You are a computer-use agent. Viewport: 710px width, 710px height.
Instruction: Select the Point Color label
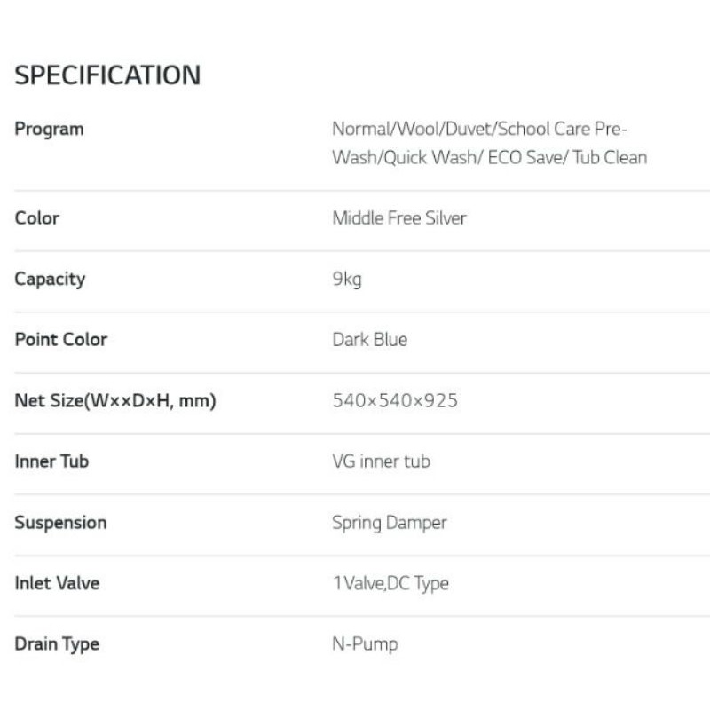(x=60, y=339)
